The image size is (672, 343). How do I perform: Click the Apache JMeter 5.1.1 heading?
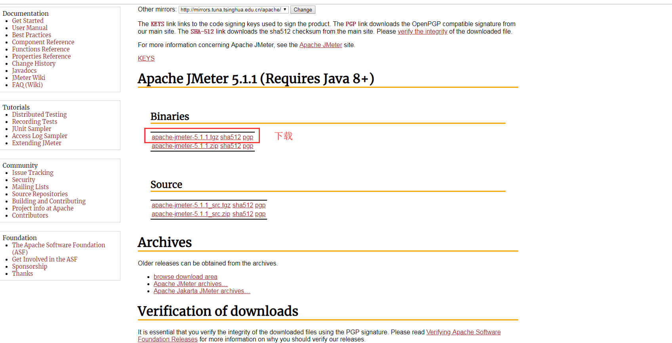pyautogui.click(x=256, y=79)
